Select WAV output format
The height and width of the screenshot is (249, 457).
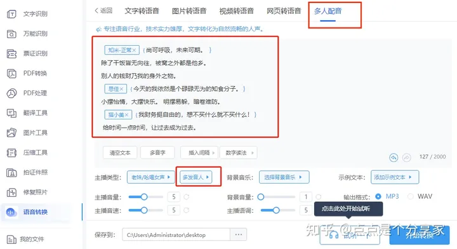[411, 196]
